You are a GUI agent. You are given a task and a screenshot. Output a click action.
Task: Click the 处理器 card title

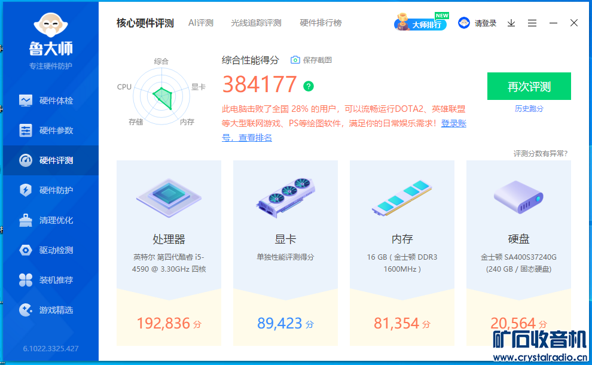pyautogui.click(x=169, y=239)
